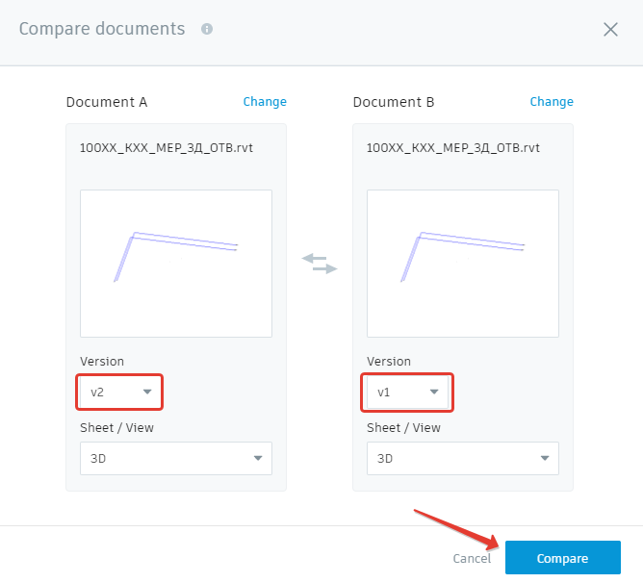This screenshot has width=643, height=583.
Task: Click the info icon beside Compare documents
Action: click(207, 29)
